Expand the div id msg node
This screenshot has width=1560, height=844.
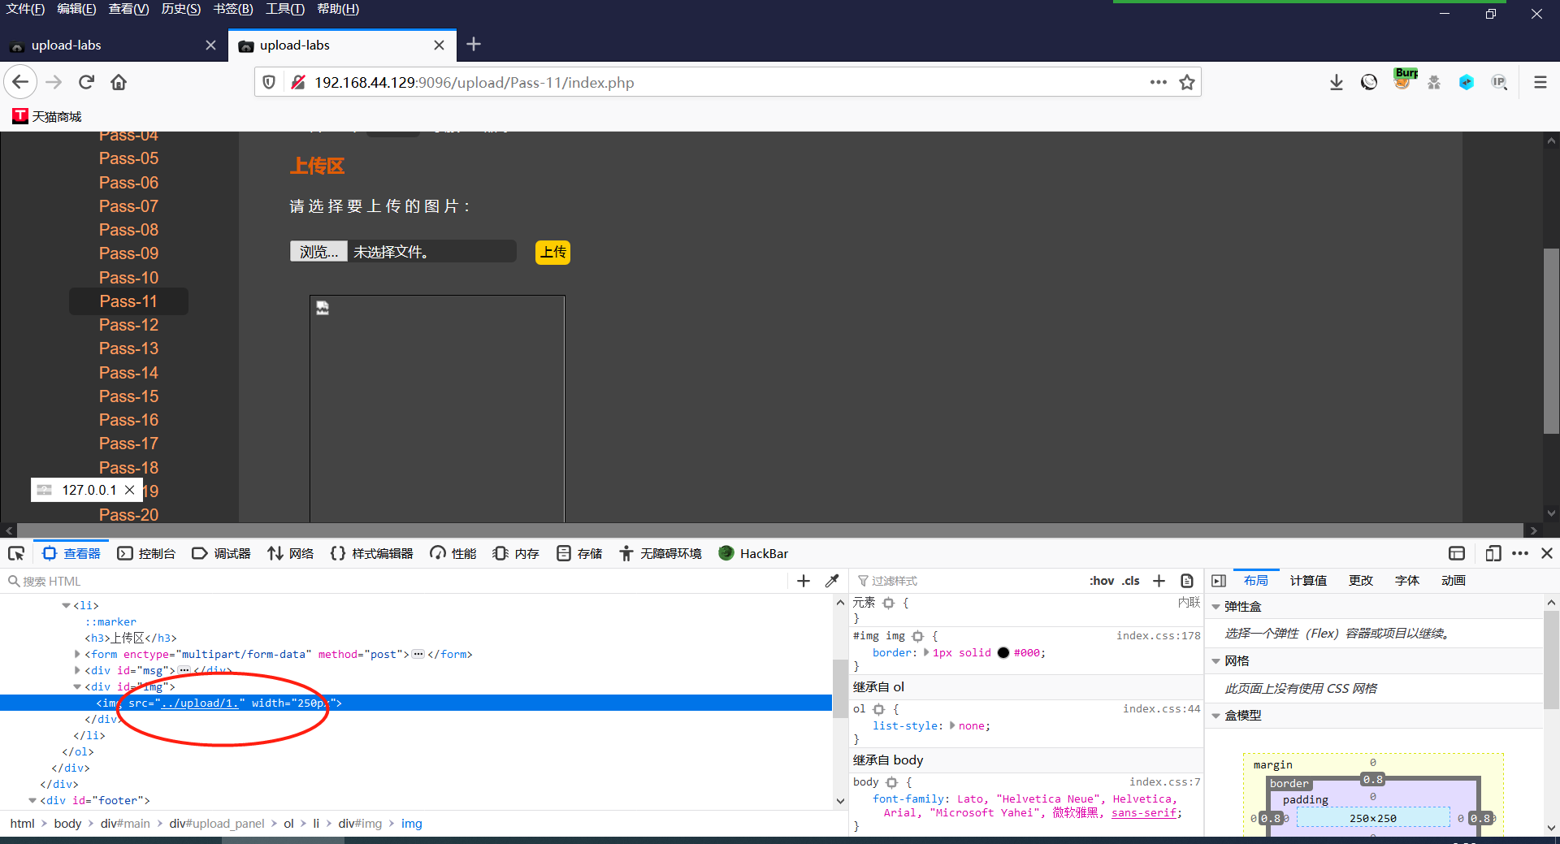point(78,670)
